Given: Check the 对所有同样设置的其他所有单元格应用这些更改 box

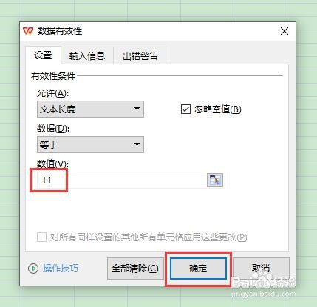Looking at the screenshot, I should (x=41, y=237).
